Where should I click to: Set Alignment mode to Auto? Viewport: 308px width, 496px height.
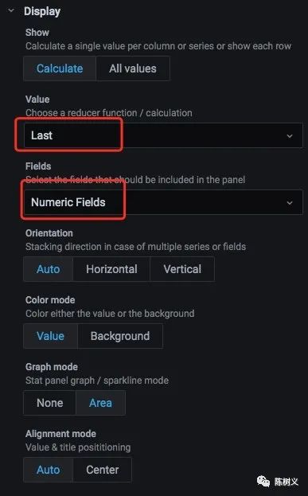[x=48, y=470]
